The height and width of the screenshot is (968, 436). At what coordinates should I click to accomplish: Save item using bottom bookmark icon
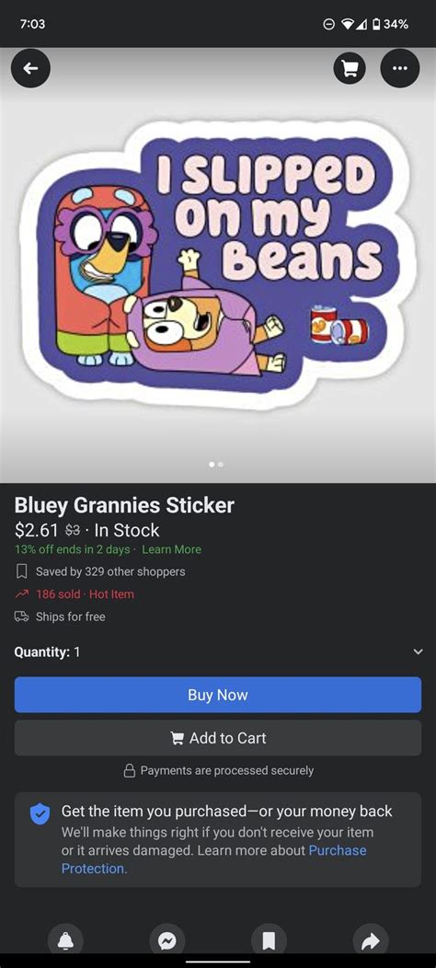pos(269,939)
